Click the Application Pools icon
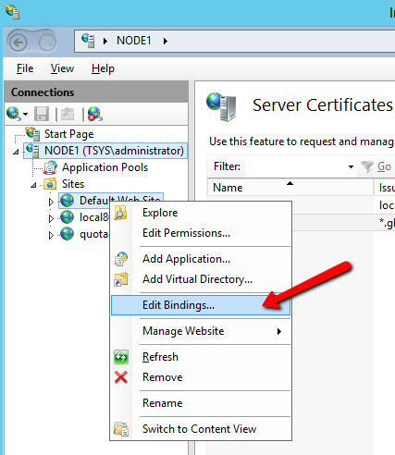The image size is (395, 455). (x=50, y=167)
